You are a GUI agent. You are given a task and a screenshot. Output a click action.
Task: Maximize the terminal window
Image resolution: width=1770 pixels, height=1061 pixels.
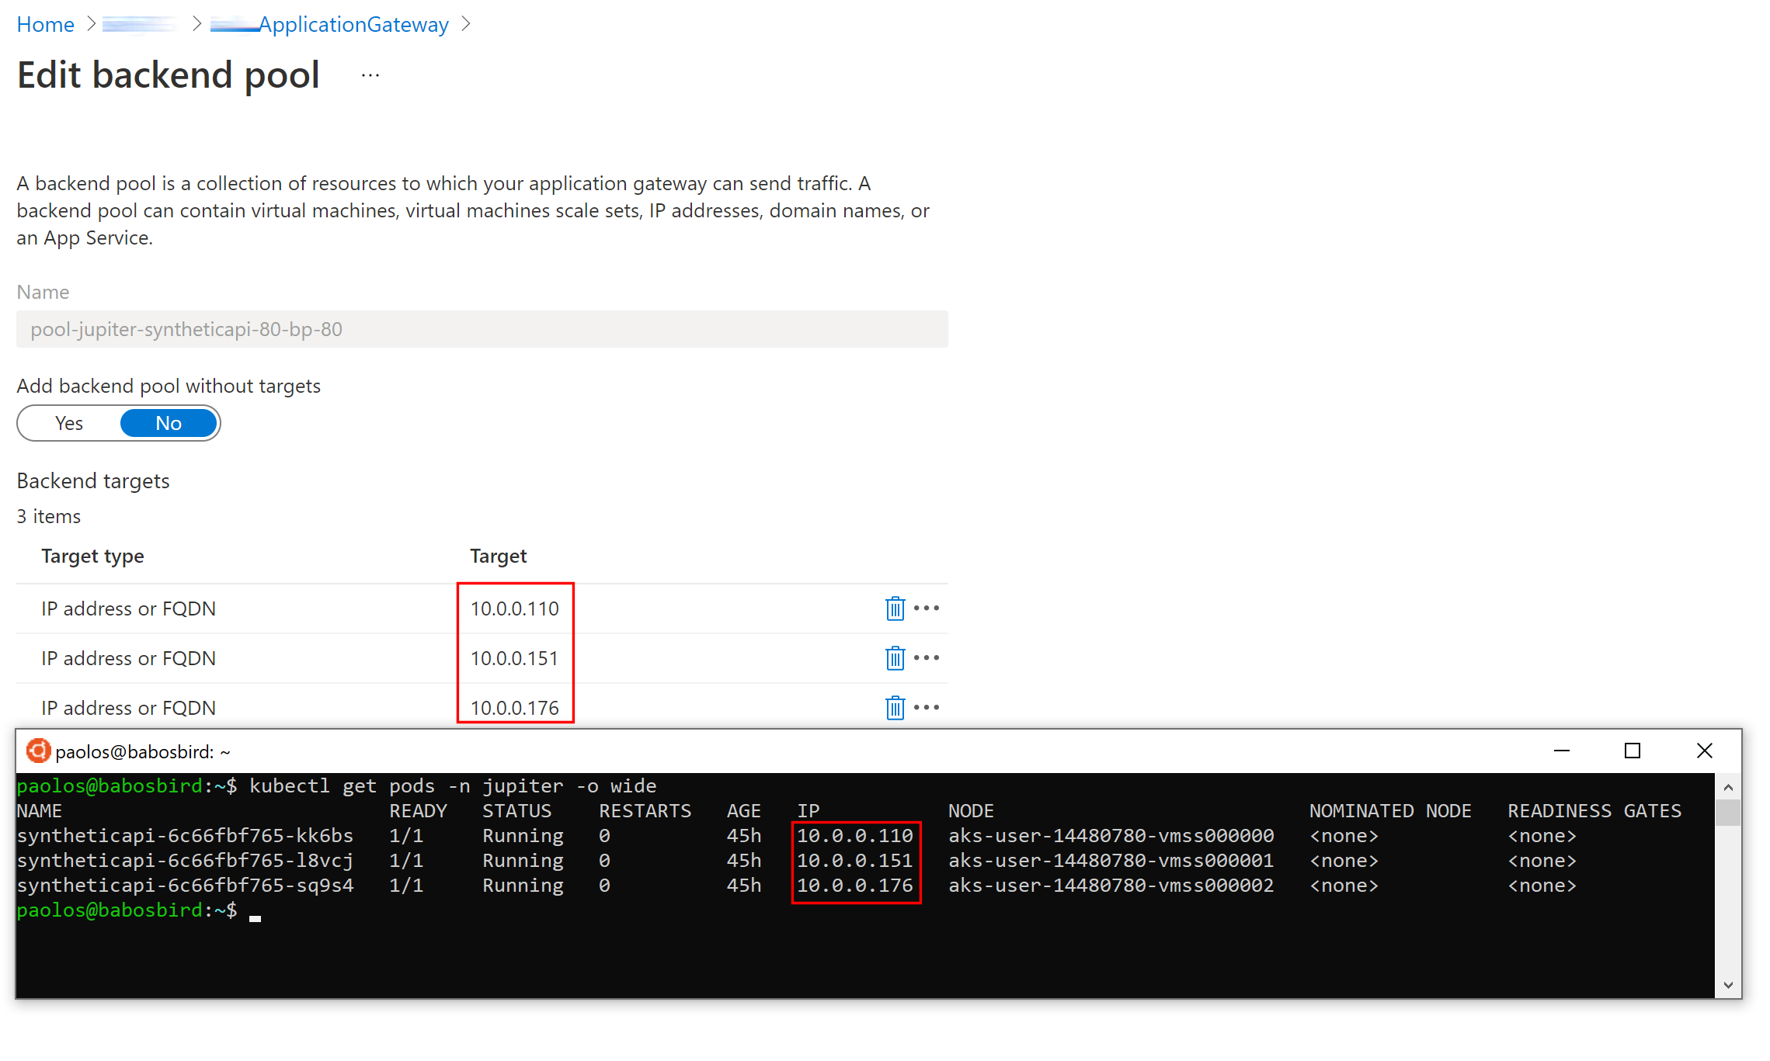click(1633, 751)
